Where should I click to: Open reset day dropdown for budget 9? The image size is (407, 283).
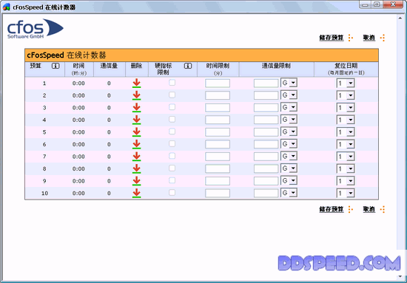click(x=346, y=180)
